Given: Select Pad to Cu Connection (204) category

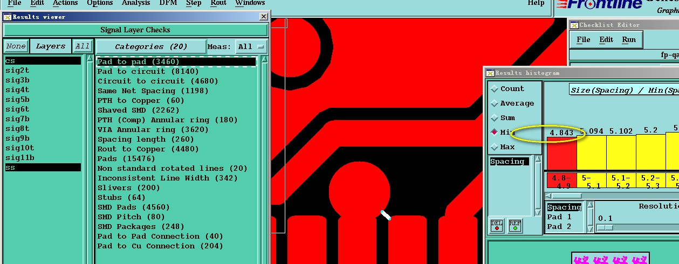Looking at the screenshot, I should (176, 246).
